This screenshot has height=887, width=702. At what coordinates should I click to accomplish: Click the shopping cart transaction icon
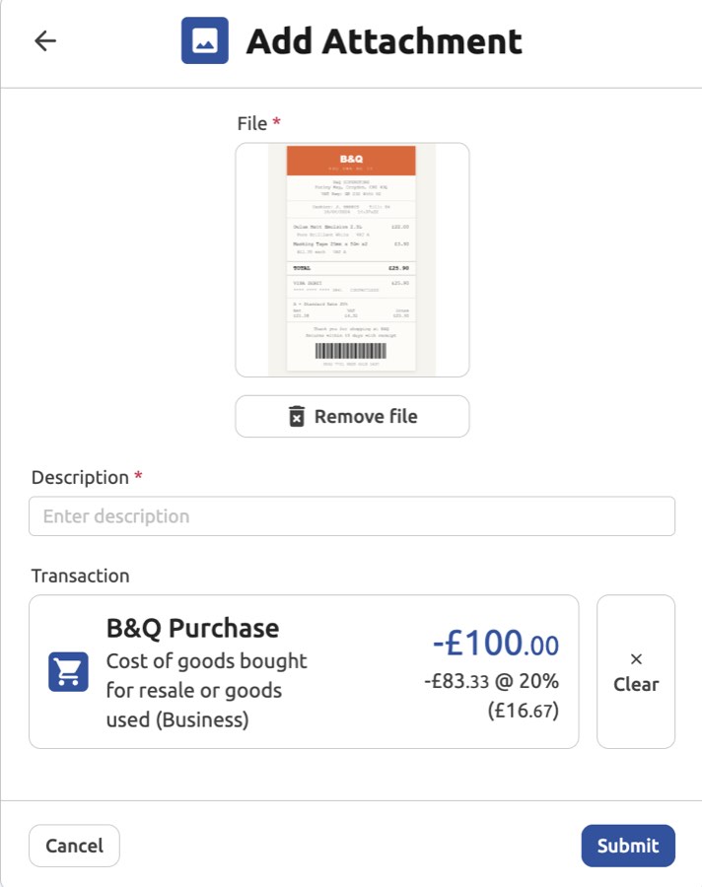click(x=69, y=672)
